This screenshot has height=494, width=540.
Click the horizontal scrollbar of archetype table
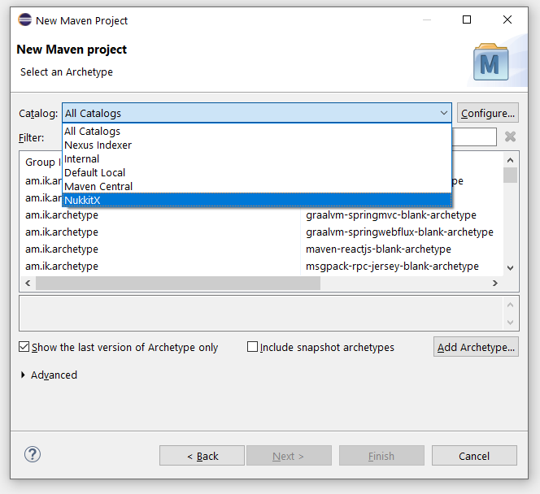(163, 283)
